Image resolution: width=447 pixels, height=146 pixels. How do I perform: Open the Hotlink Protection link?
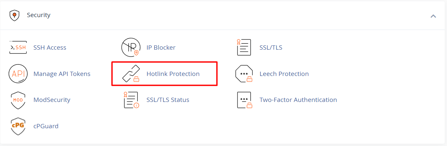(x=173, y=74)
